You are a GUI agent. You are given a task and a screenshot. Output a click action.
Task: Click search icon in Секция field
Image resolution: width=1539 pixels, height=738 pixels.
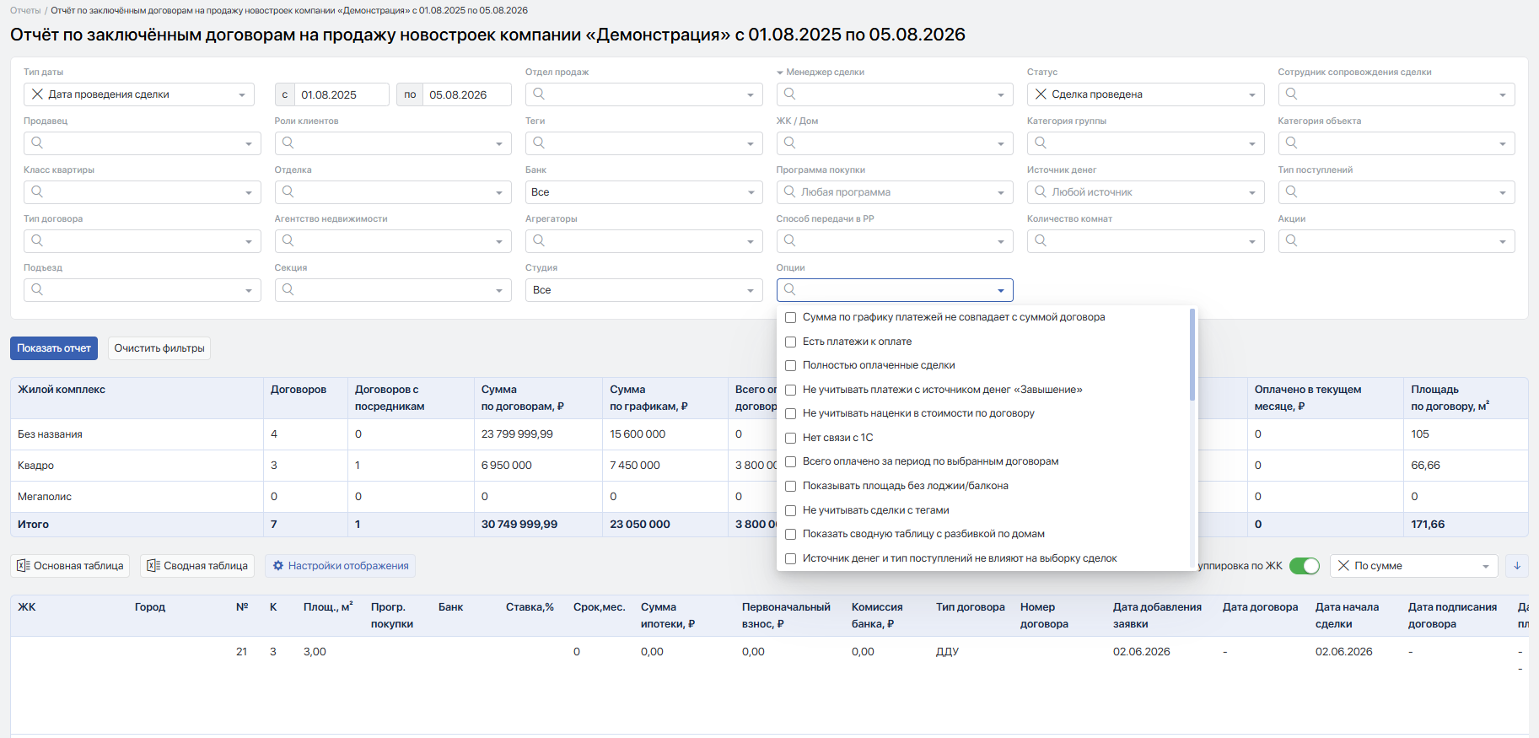288,289
